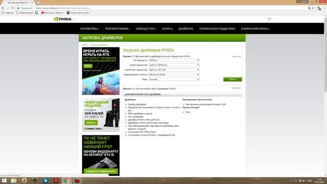Image resolution: width=327 pixels, height=184 pixels.
Task: Open the Новая вкладка bookmark
Action: coord(25,13)
